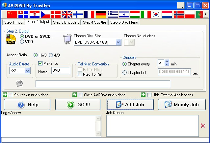Select the UK flag language icon
The height and width of the screenshot is (143, 210).
tap(67, 14)
